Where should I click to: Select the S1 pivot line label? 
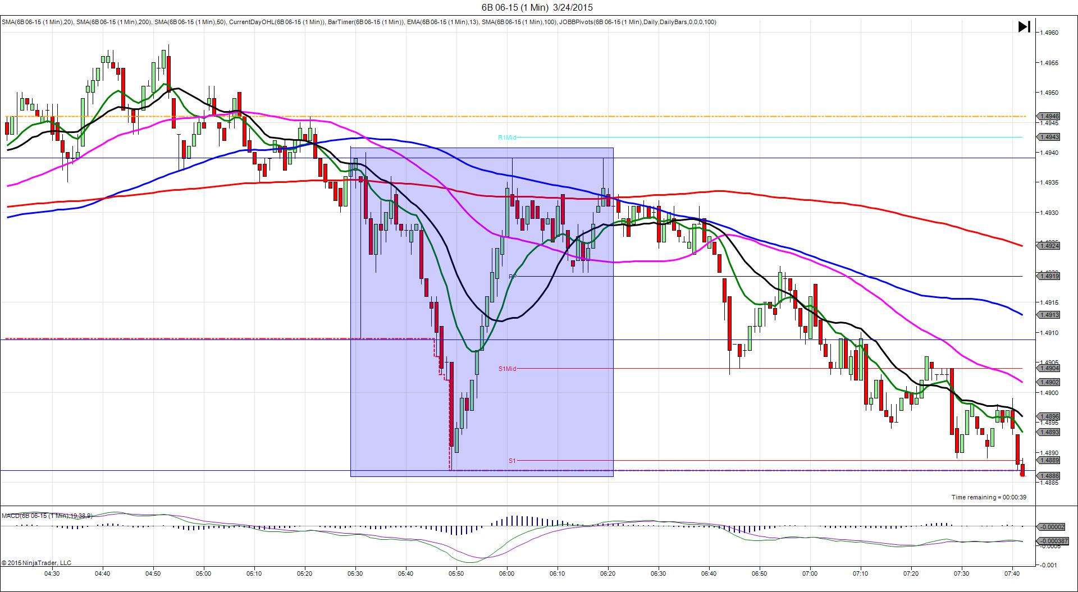[512, 461]
